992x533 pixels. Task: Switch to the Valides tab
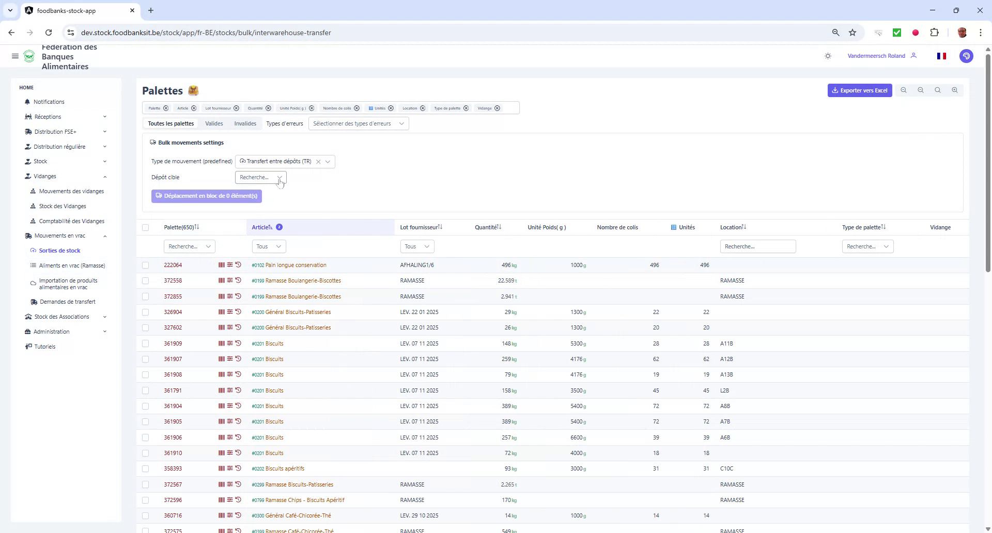[x=214, y=123]
